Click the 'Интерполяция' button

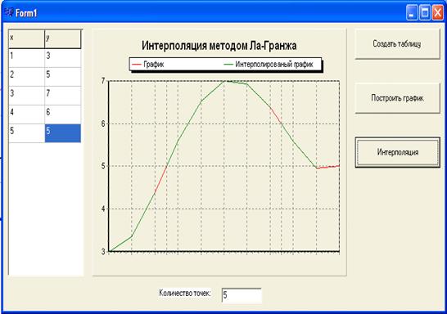tap(397, 152)
